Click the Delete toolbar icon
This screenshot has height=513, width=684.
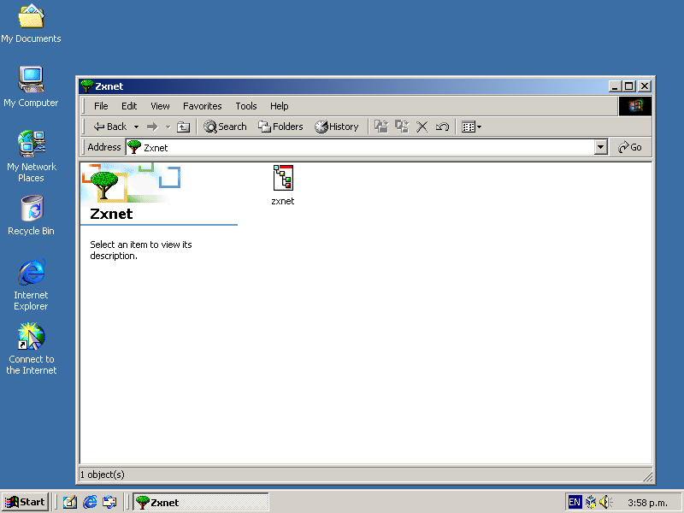coord(422,127)
